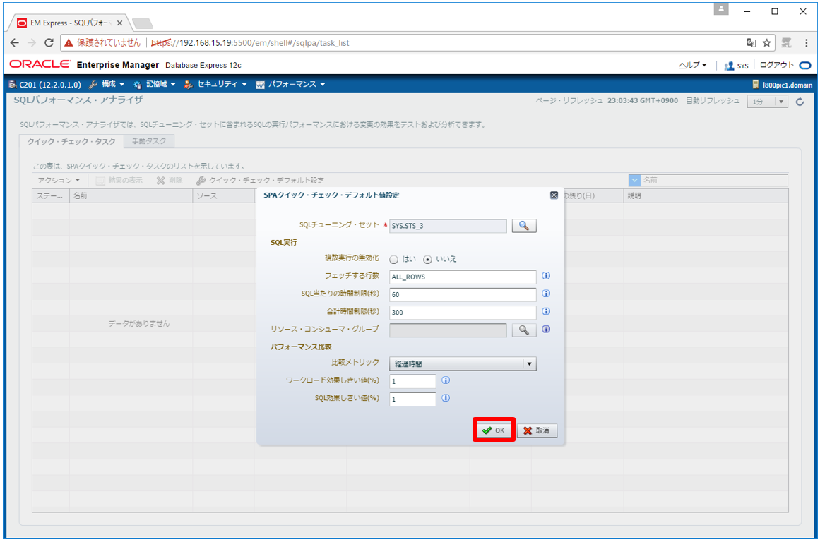Click the not-secure warning triangle icon
The image size is (820, 542).
click(x=69, y=43)
